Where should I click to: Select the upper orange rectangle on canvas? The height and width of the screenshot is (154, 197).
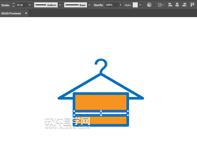click(x=101, y=102)
